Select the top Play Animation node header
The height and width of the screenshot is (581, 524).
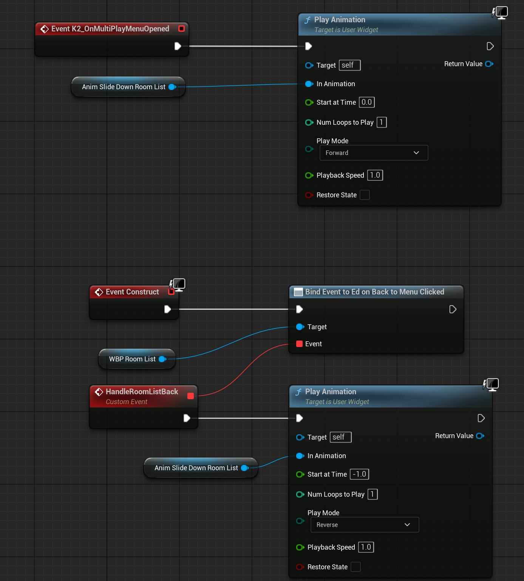click(x=399, y=25)
